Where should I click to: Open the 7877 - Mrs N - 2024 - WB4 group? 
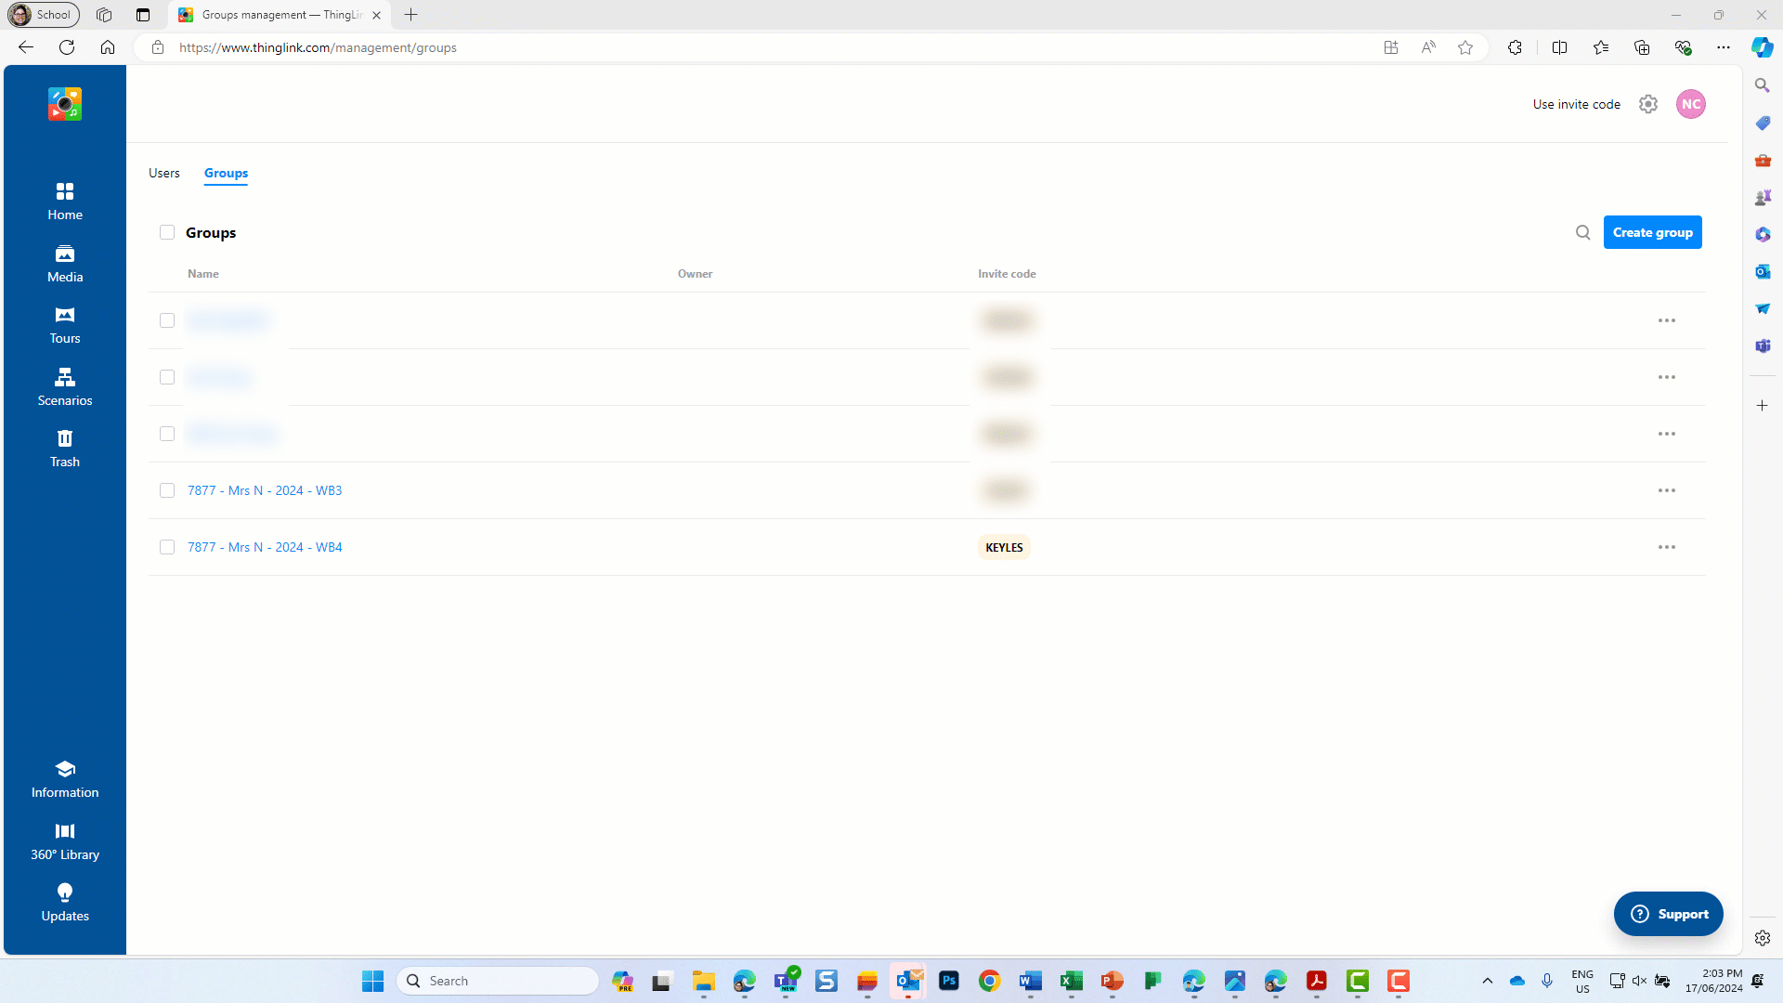tap(265, 547)
